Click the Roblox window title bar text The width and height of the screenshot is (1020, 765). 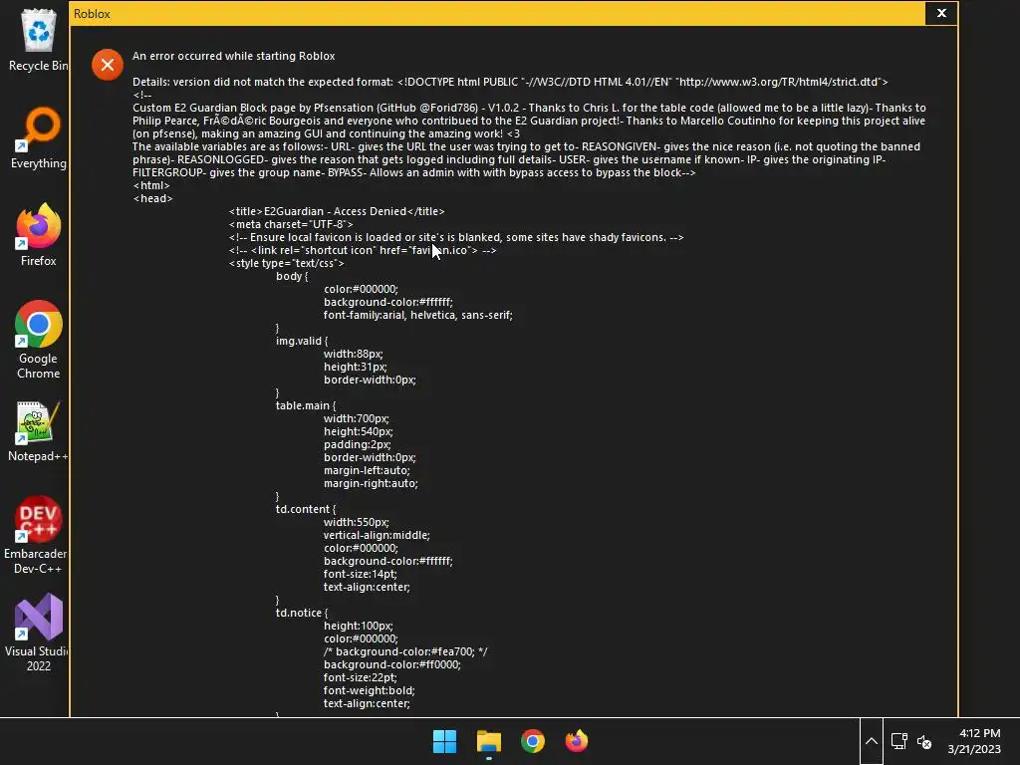(x=92, y=14)
